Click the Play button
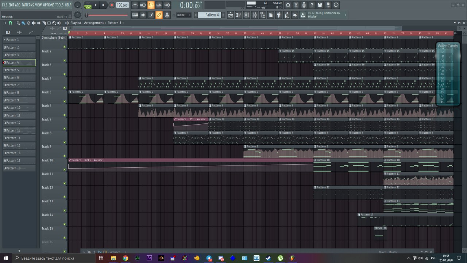 coord(96,5)
